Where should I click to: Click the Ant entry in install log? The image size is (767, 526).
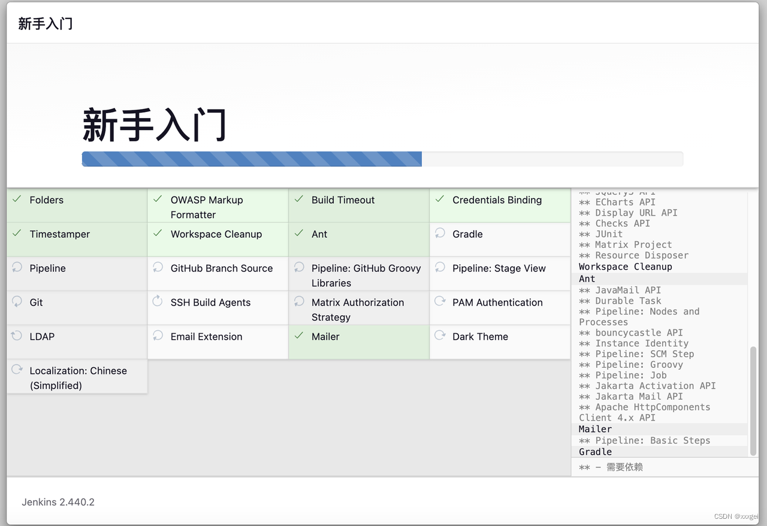(x=587, y=279)
